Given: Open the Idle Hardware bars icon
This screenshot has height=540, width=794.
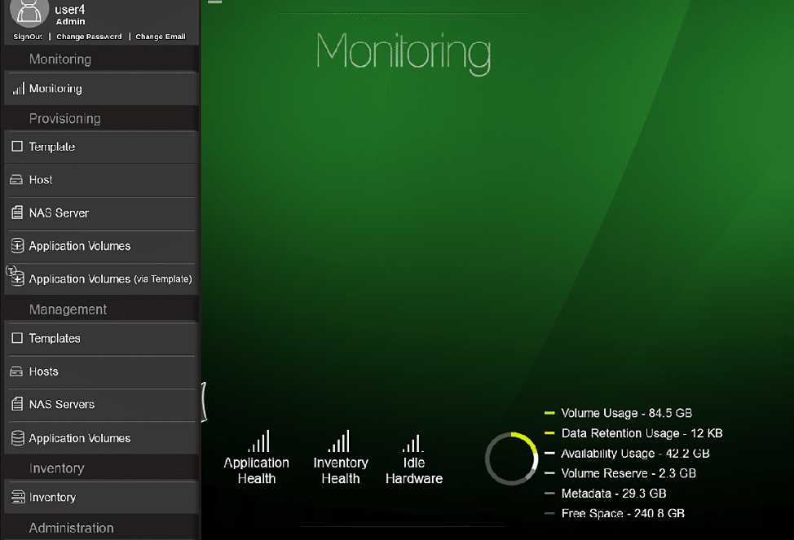Looking at the screenshot, I should (x=413, y=443).
